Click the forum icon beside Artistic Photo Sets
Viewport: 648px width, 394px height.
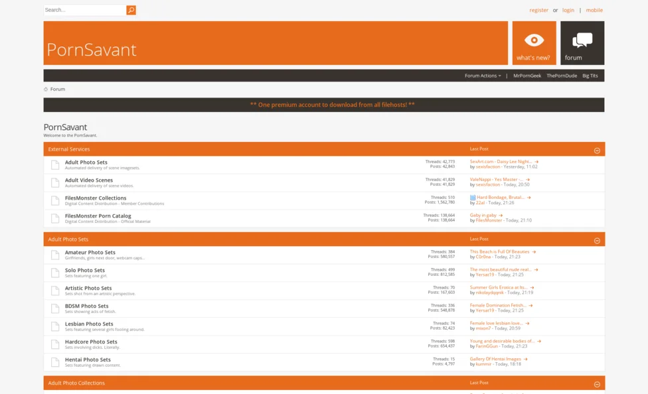(55, 291)
